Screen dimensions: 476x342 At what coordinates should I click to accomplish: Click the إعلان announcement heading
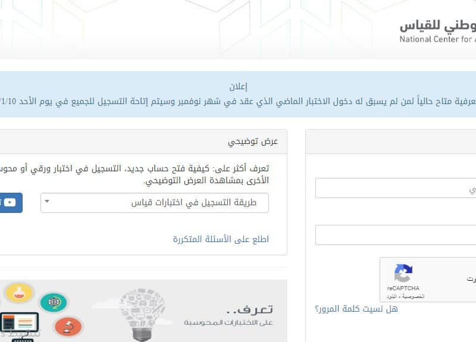[239, 87]
